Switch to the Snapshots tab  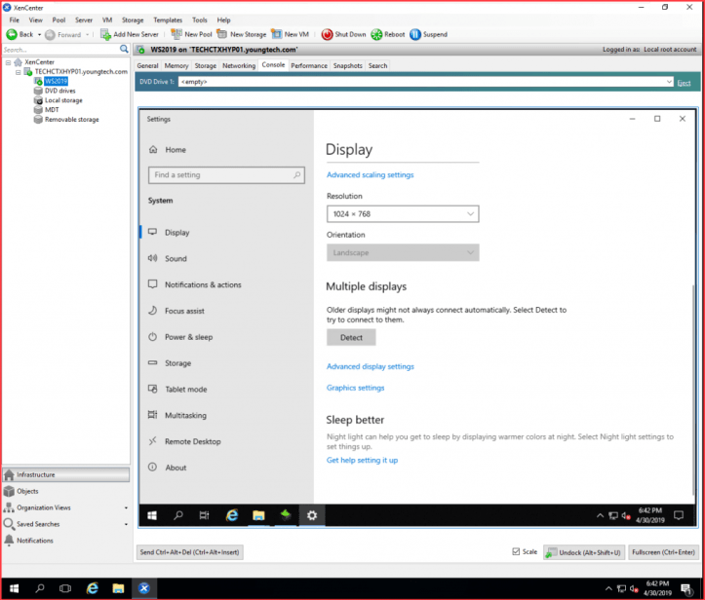click(x=347, y=65)
